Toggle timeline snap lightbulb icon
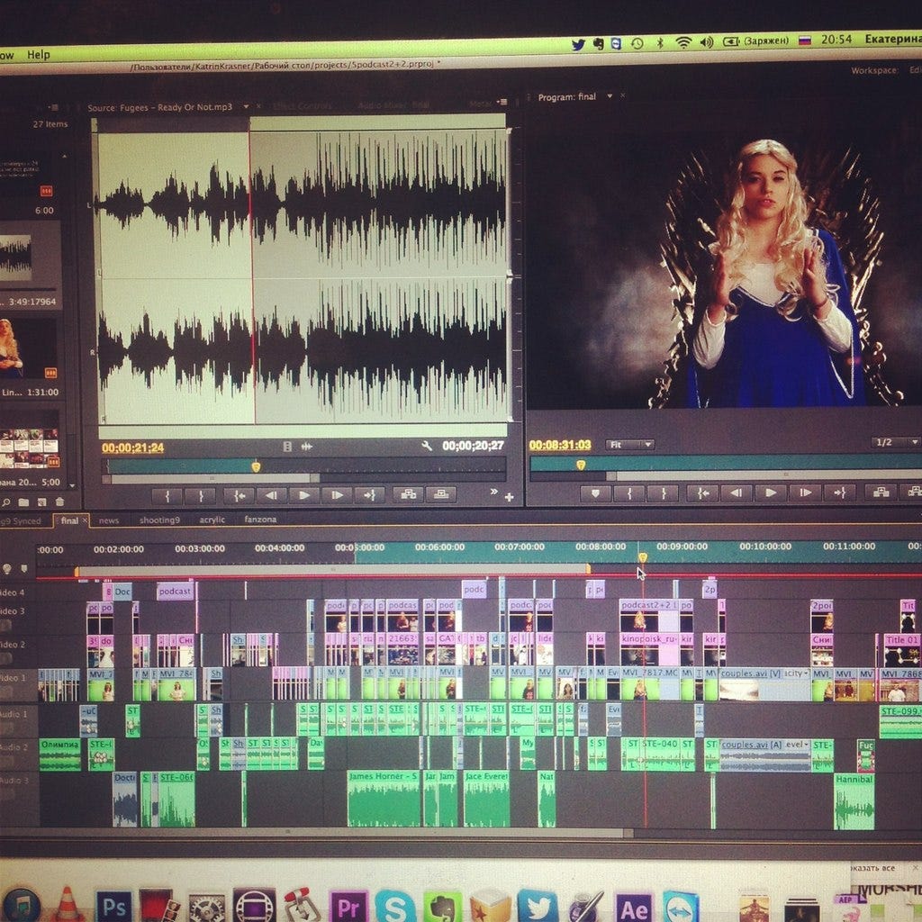The width and height of the screenshot is (922, 922). (7, 569)
